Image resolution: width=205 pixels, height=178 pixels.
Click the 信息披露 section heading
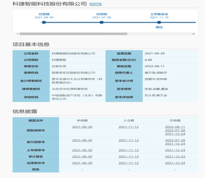[25, 111]
